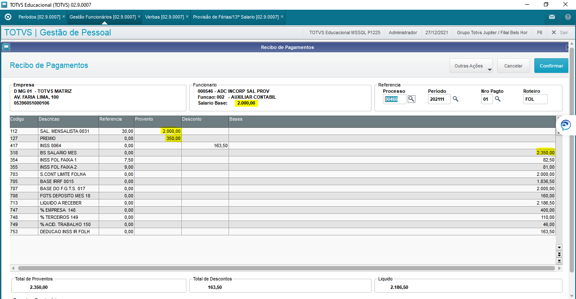Screen dimensions: 576x299
Task: Click the Período input field 202111
Action: [439, 99]
